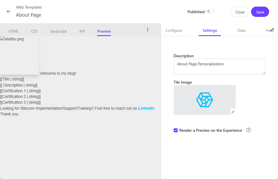
Task: Select the JavaScript tab
Action: 58,31
